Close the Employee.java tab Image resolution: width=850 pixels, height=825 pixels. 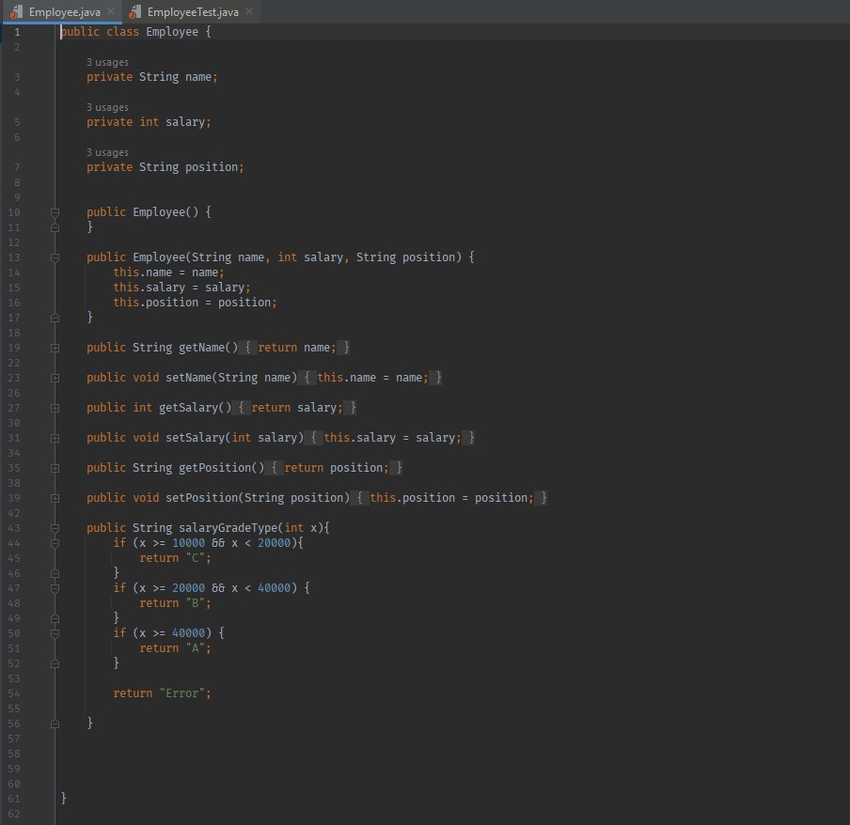click(x=111, y=11)
